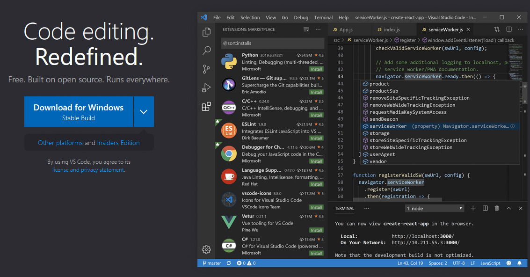Screen dimensions: 530x277
Task: Switch to the index.js tab
Action: [x=394, y=29]
